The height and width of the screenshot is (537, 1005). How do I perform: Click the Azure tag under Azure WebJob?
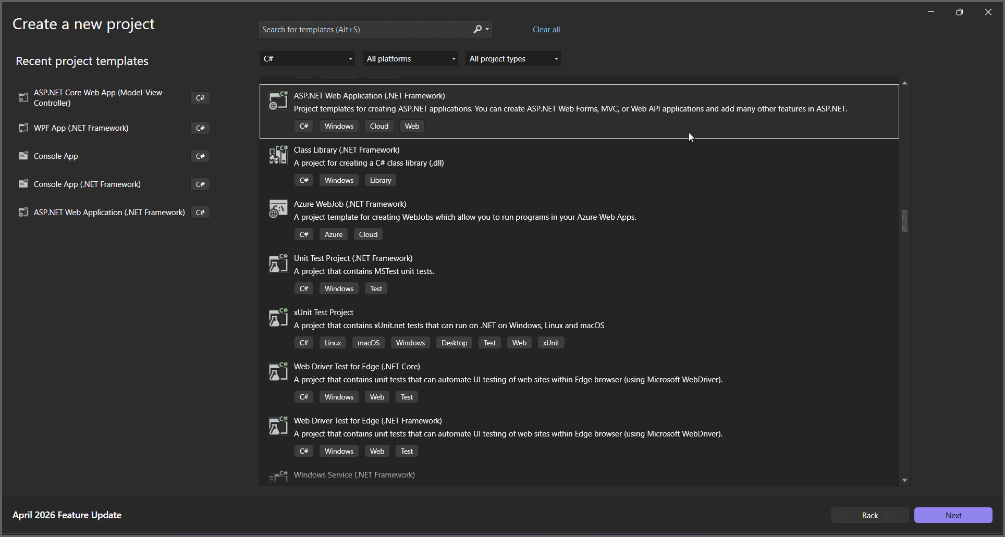point(334,234)
